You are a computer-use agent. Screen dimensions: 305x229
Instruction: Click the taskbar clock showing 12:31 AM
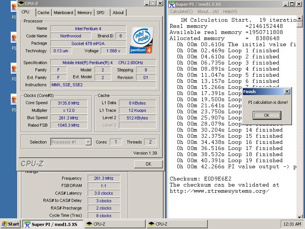pos(292,224)
